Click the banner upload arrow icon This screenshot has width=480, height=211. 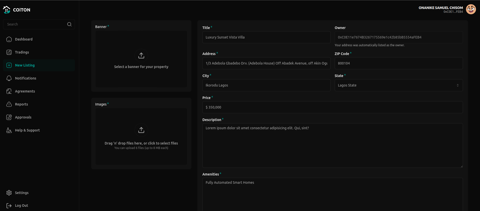point(141,55)
